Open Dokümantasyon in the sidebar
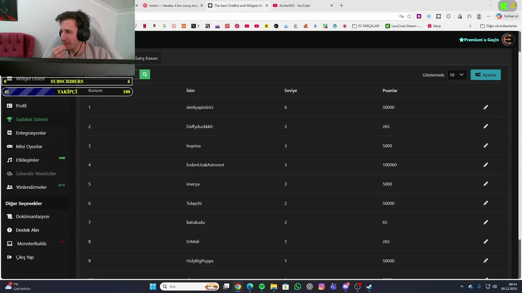 tap(33, 216)
